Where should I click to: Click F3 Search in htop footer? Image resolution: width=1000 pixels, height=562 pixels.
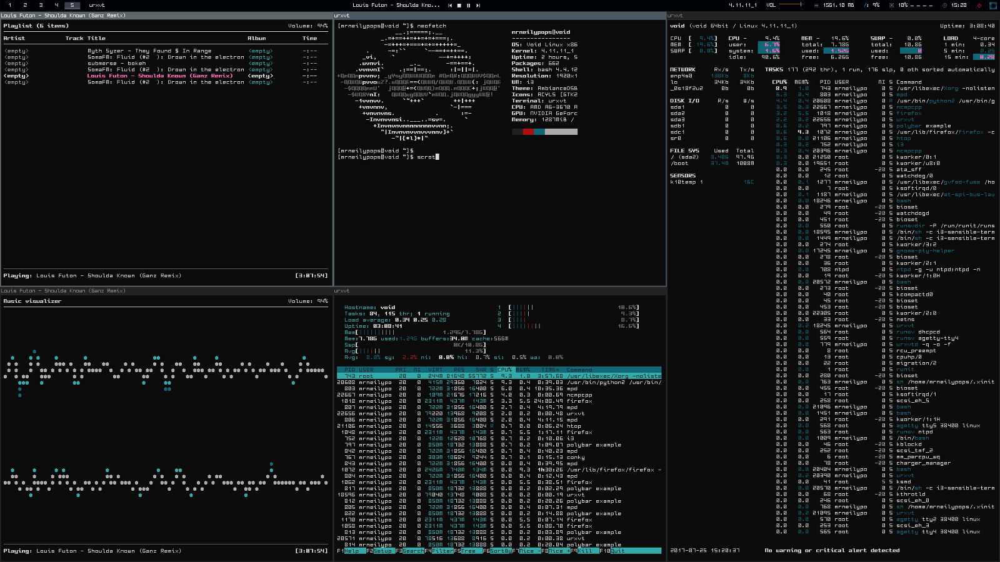(410, 551)
